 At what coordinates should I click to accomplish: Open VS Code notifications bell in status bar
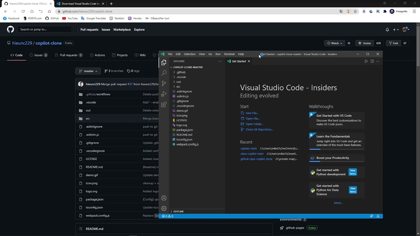(378, 216)
